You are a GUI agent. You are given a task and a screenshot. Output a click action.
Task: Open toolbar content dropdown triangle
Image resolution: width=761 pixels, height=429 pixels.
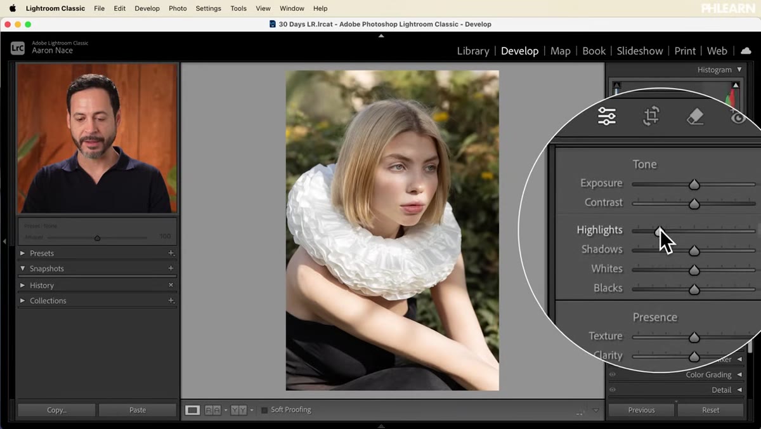click(x=595, y=411)
